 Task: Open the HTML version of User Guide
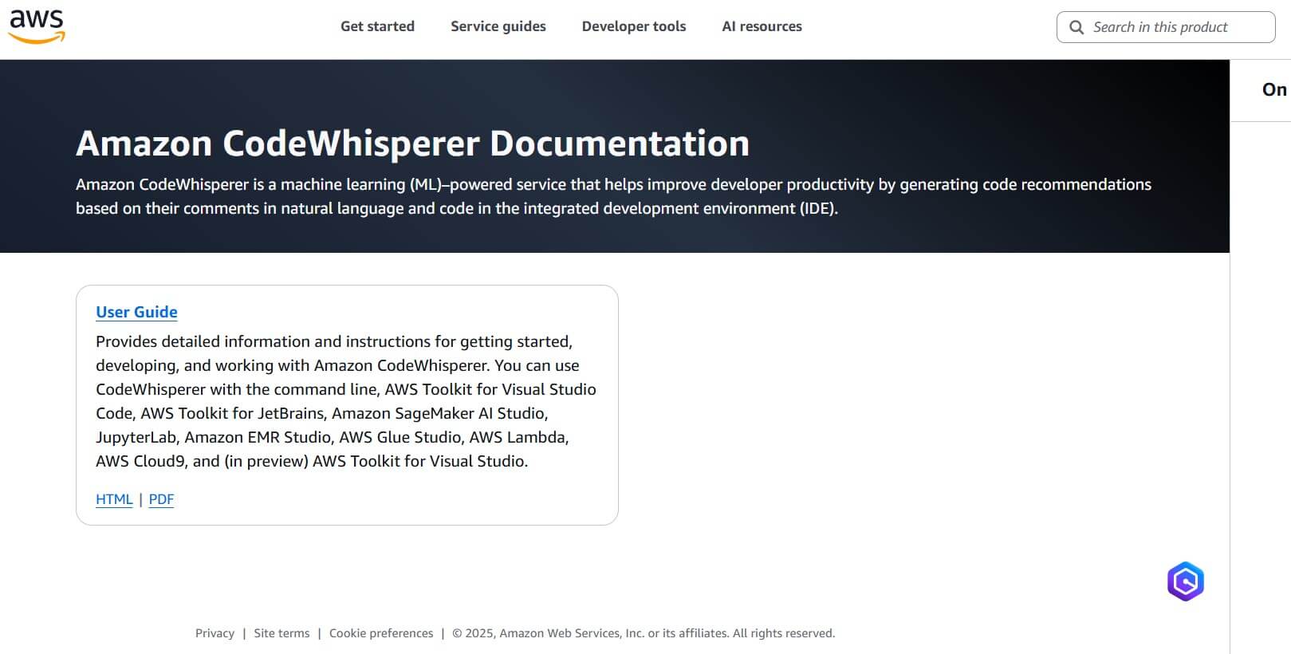(x=114, y=499)
